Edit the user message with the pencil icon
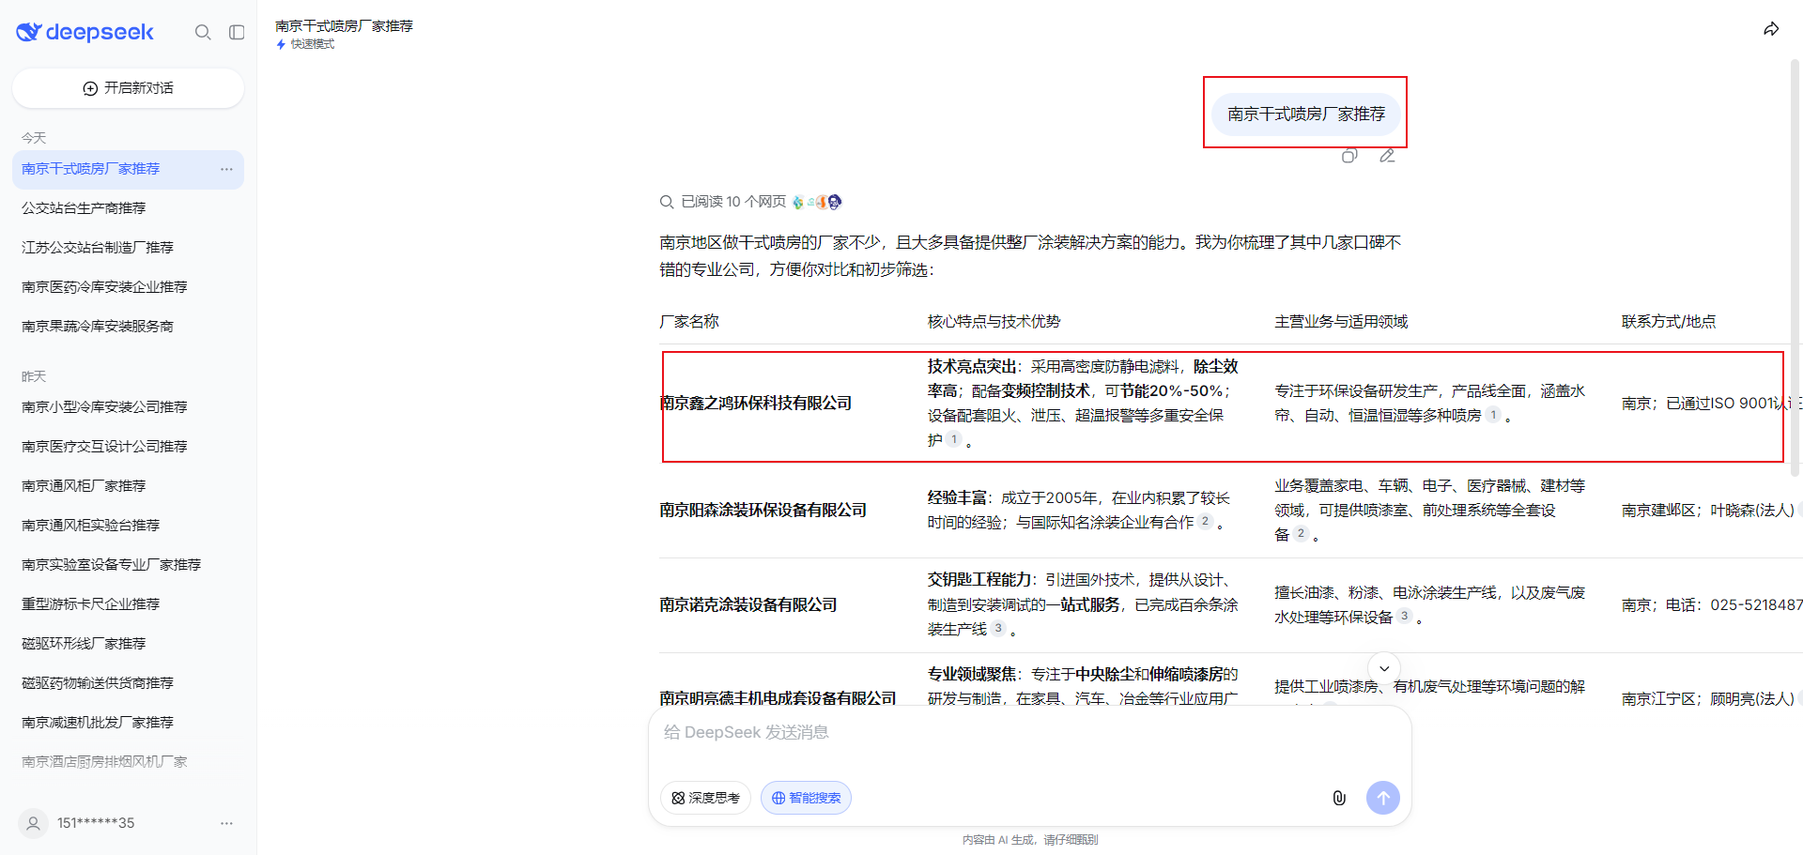The image size is (1803, 855). click(1387, 156)
